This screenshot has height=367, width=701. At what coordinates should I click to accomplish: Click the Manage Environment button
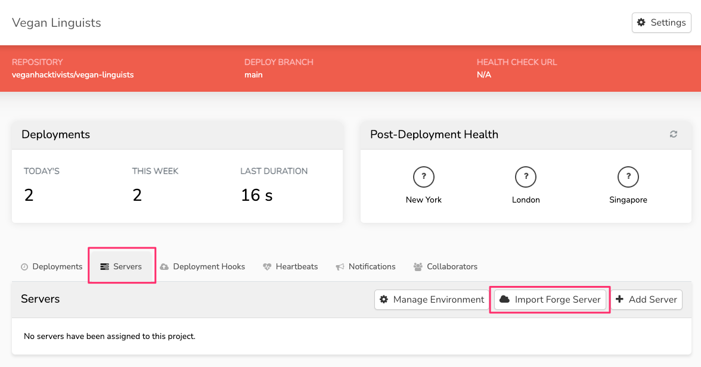[x=432, y=300]
